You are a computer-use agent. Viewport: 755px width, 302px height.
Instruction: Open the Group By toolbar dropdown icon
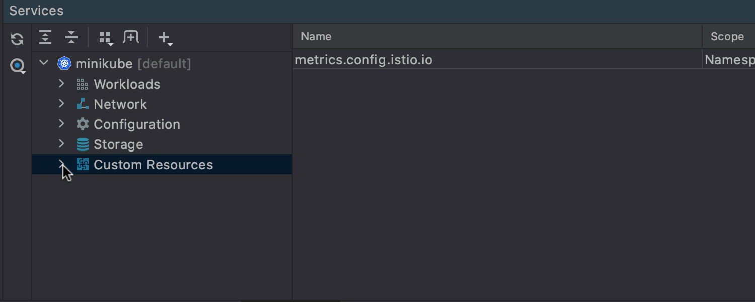106,38
